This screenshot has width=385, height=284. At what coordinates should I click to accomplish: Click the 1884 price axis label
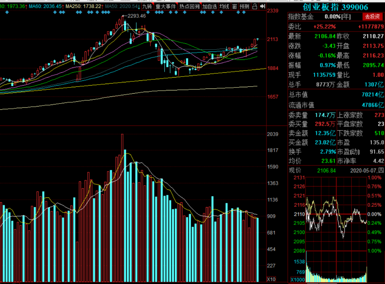(273, 68)
